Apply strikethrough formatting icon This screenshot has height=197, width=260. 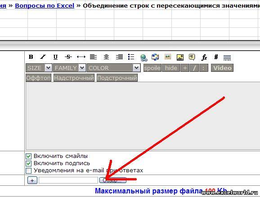[x=68, y=57]
